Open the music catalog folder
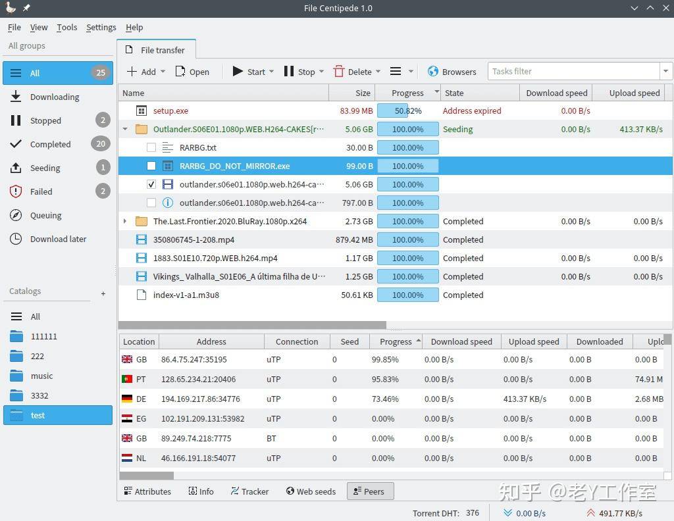 coord(58,376)
